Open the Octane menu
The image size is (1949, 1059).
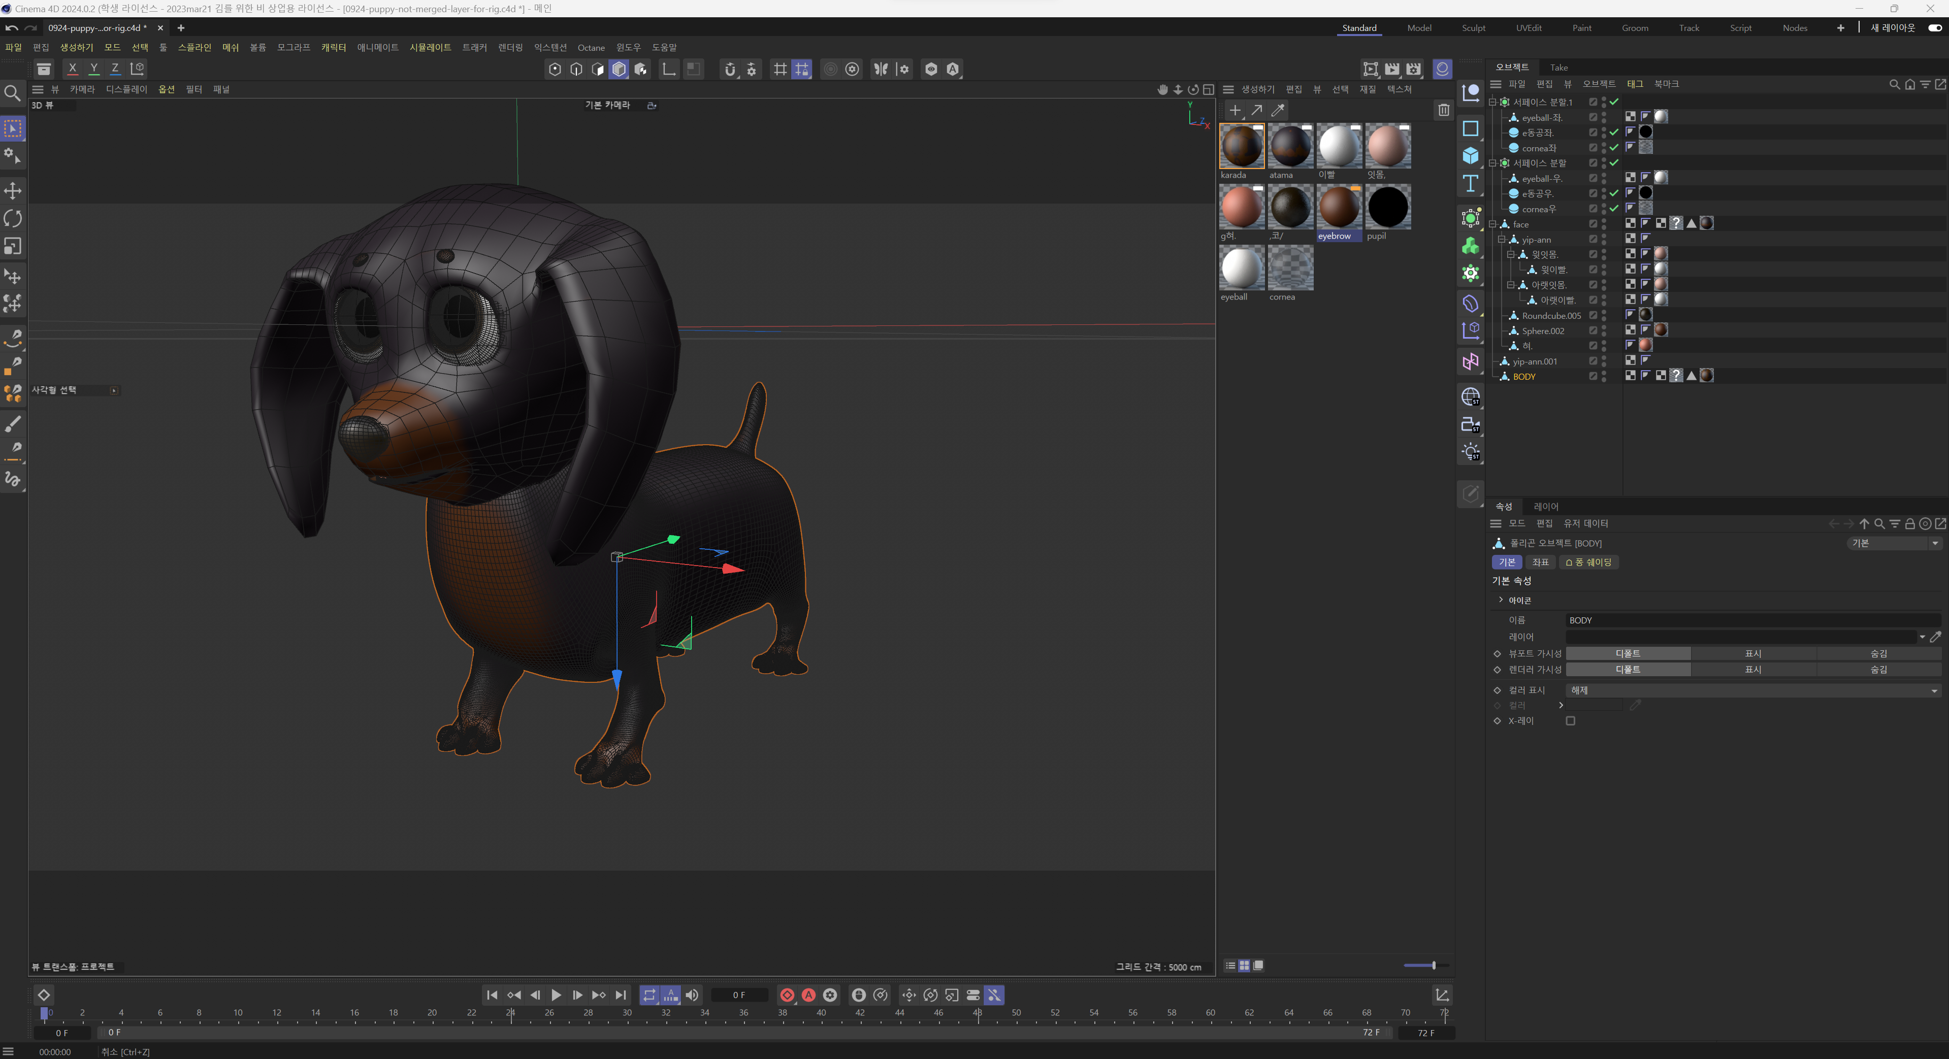click(x=591, y=47)
